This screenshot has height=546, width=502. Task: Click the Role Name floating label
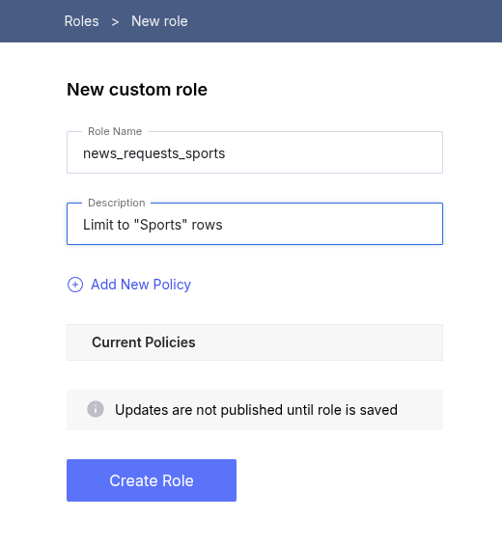pos(115,131)
